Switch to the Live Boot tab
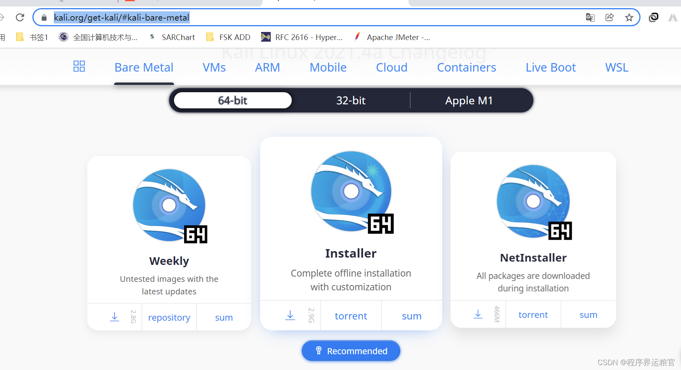Image resolution: width=681 pixels, height=370 pixels. pyautogui.click(x=551, y=67)
